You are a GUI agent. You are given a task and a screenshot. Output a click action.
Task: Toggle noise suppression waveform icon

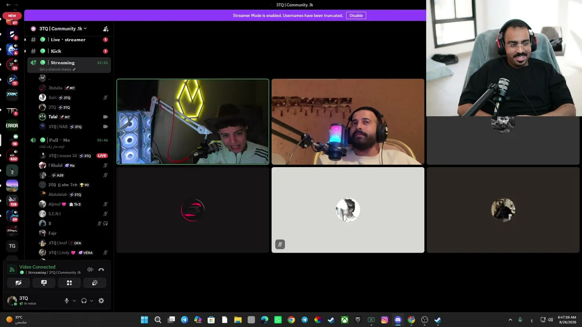(90, 270)
